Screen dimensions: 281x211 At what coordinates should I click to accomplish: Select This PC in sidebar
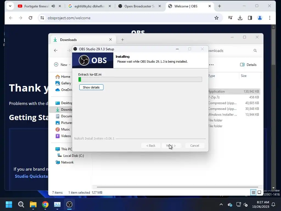(x=64, y=149)
